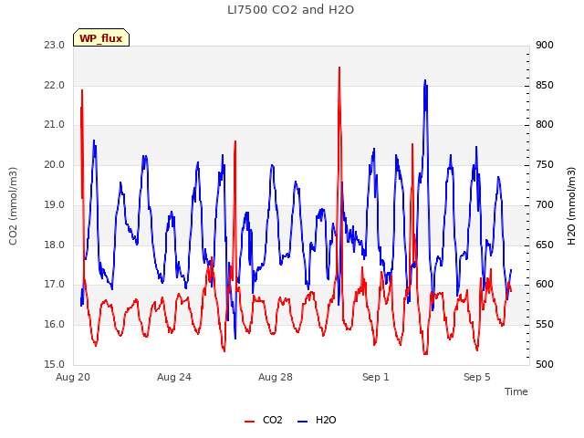Click the 15.0 left axis value
The height and width of the screenshot is (438, 584).
coord(55,364)
